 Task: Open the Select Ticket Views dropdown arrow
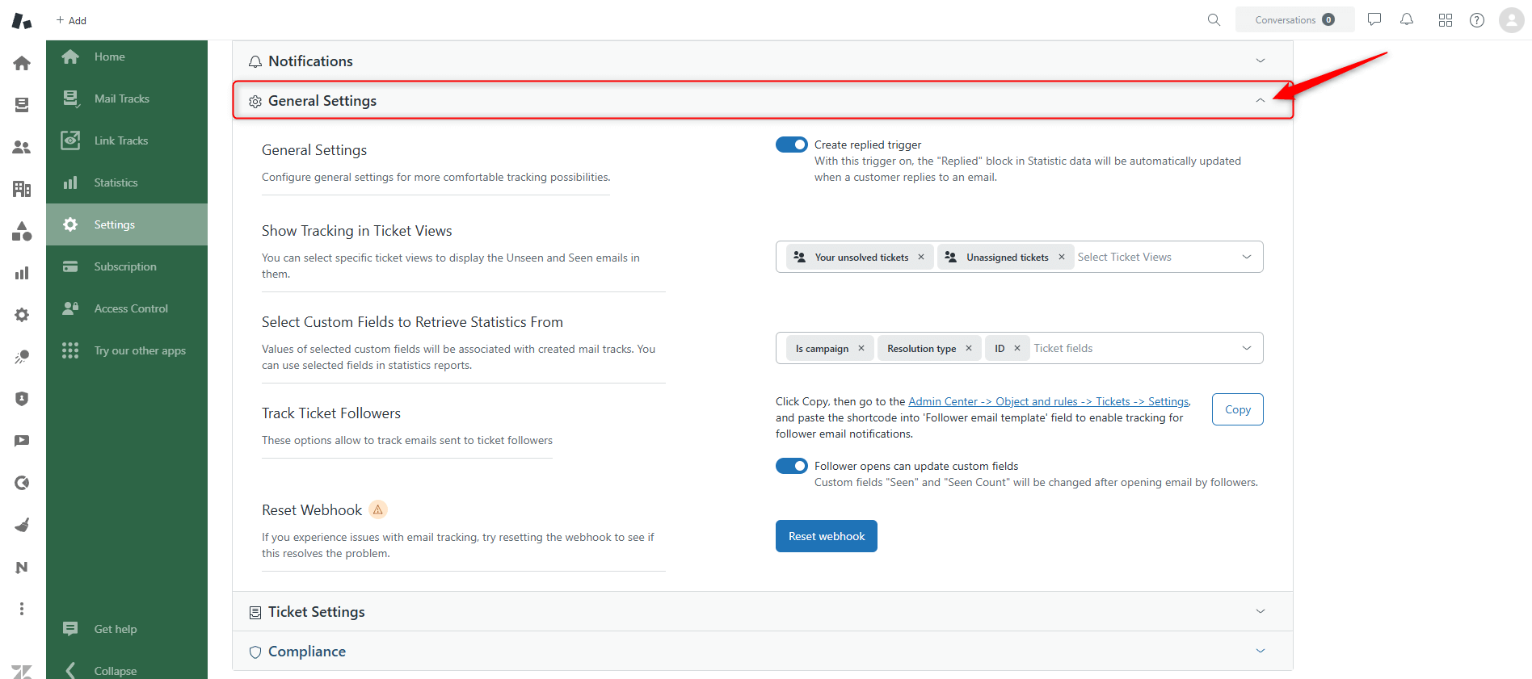[x=1247, y=258]
